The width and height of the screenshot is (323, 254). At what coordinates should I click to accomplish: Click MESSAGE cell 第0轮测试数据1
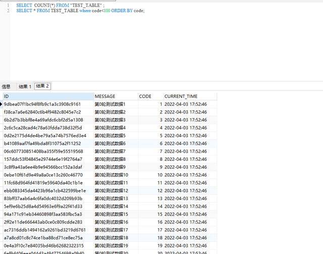(116, 104)
